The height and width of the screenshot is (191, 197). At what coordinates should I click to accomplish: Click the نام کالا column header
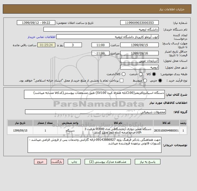[x=118, y=123]
